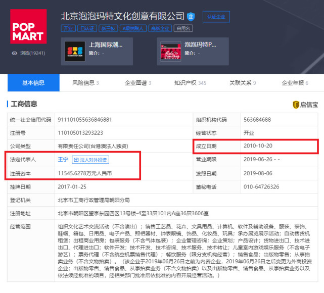Click the icon inside 法人对外投资 button
Viewport: 324px width, 293px height.
(76, 160)
